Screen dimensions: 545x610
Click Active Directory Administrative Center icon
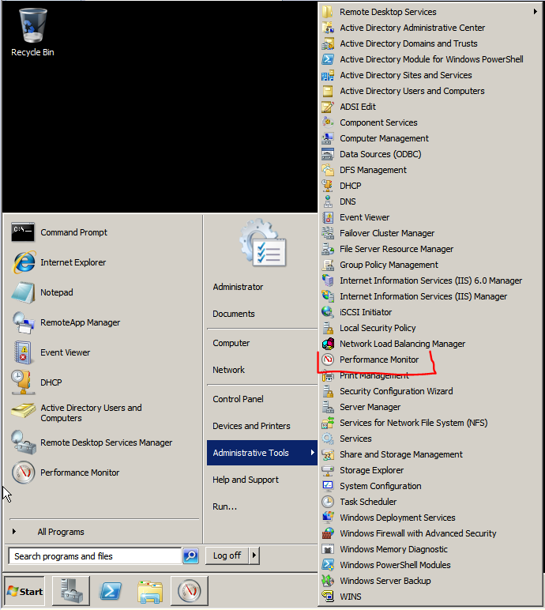pos(328,28)
